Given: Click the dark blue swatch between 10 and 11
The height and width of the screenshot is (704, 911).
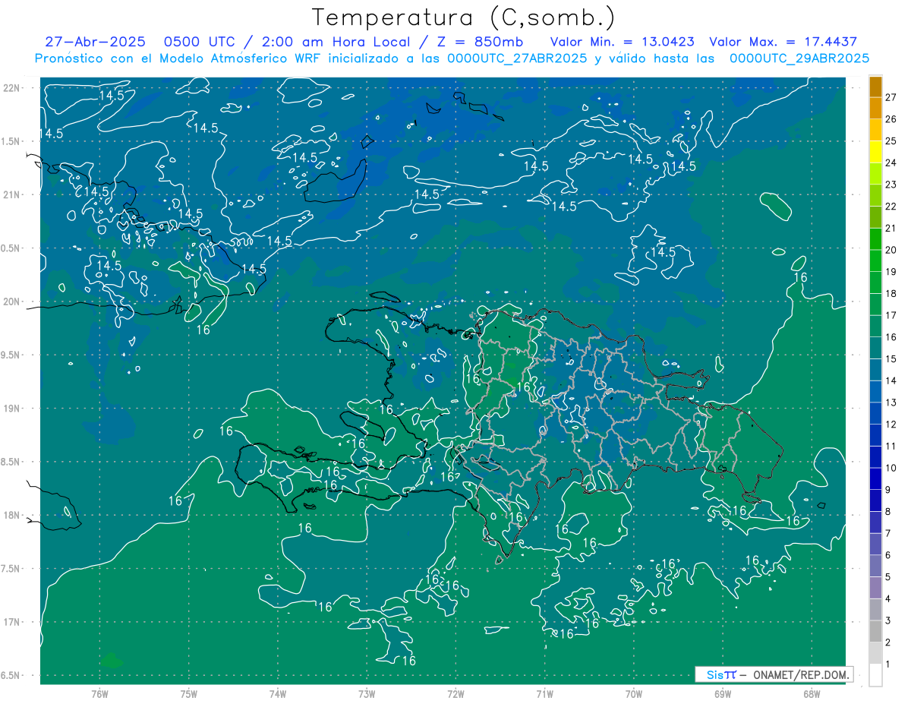Looking at the screenshot, I should tap(875, 456).
